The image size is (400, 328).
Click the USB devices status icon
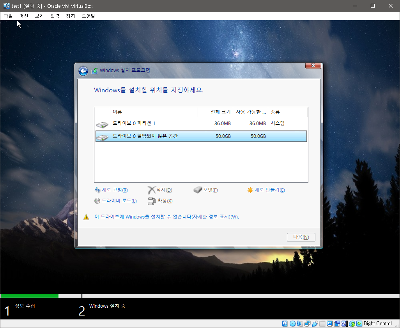pyautogui.click(x=315, y=323)
